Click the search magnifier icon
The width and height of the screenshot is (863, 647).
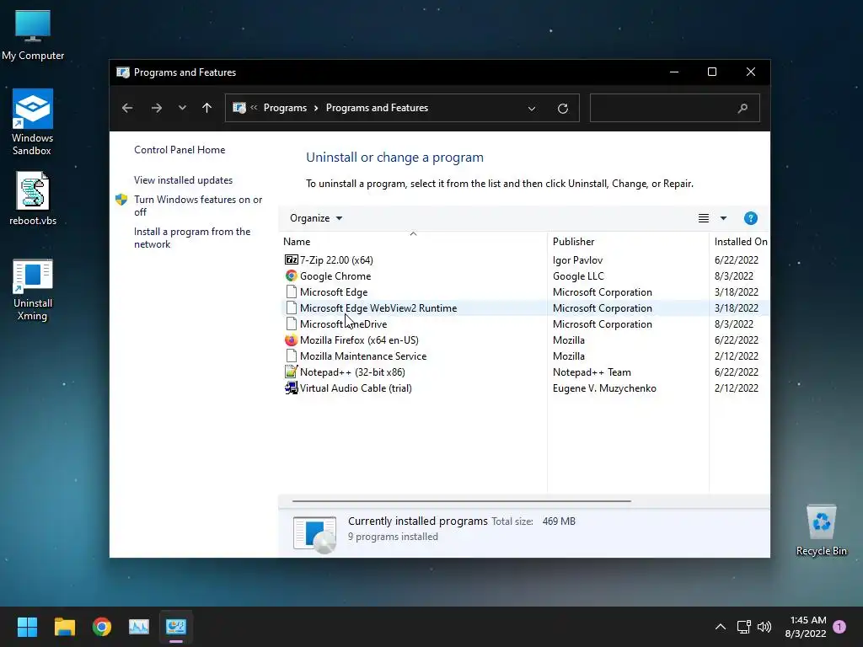pos(742,109)
